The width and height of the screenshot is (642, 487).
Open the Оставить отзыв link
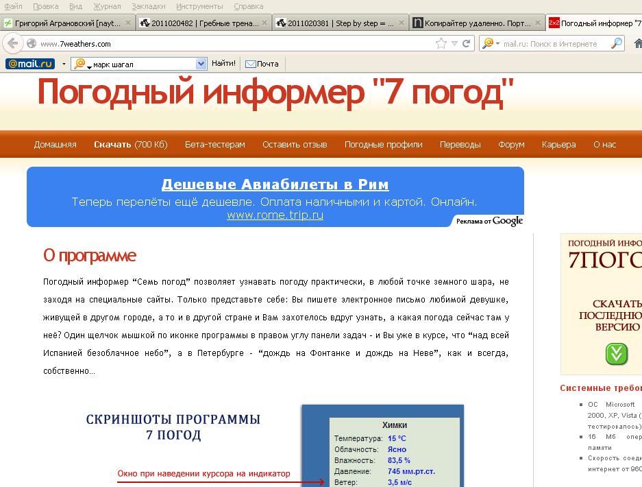point(295,144)
